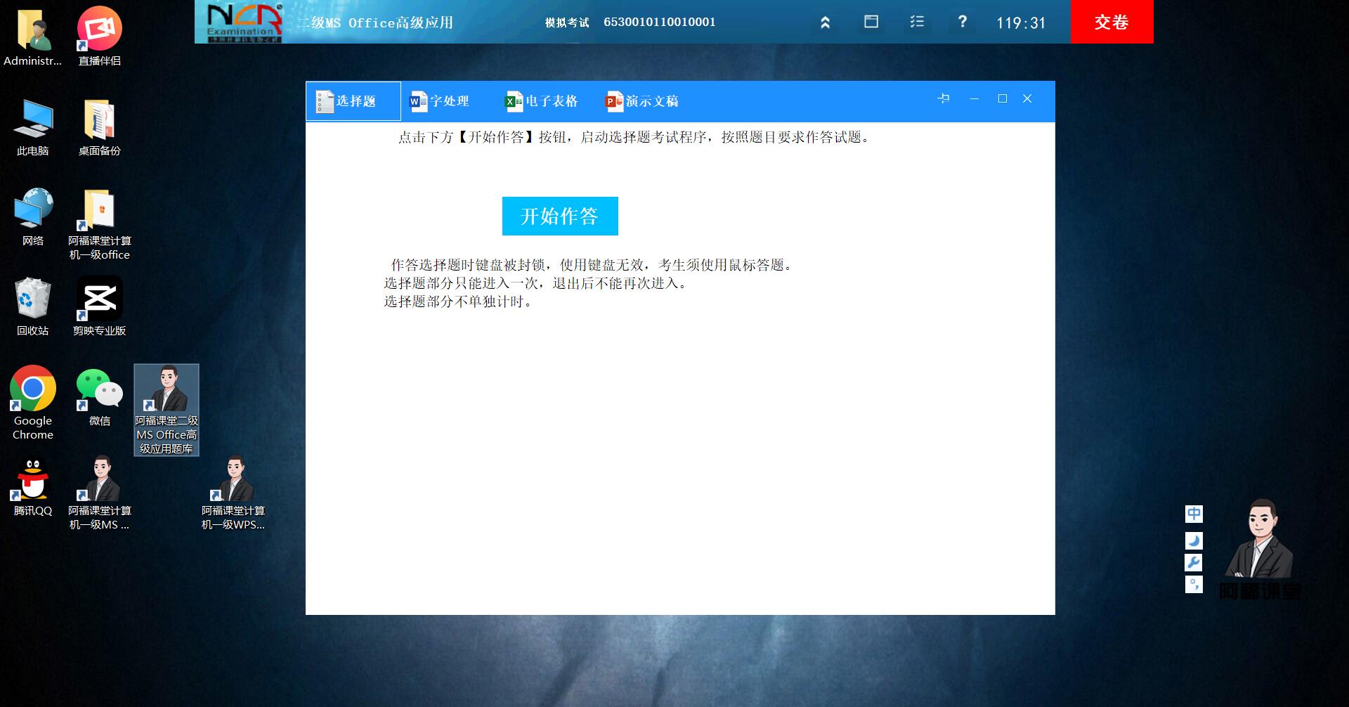Toggle full-width mode on the IME moon icon
Viewport: 1349px width, 707px height.
pyautogui.click(x=1194, y=540)
